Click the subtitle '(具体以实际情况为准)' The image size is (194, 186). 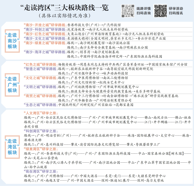[x=64, y=16]
